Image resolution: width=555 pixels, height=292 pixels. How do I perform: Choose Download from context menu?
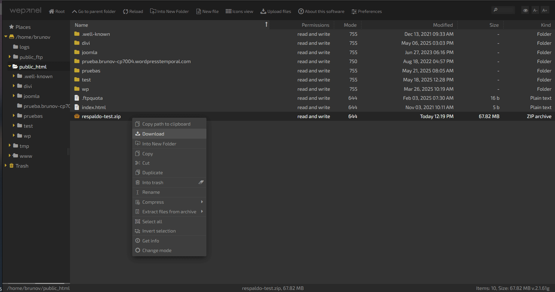click(169, 134)
